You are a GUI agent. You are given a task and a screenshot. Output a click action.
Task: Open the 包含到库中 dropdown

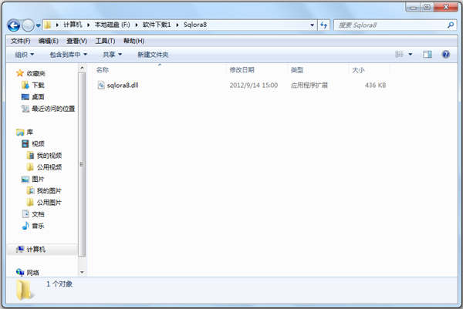tap(68, 55)
